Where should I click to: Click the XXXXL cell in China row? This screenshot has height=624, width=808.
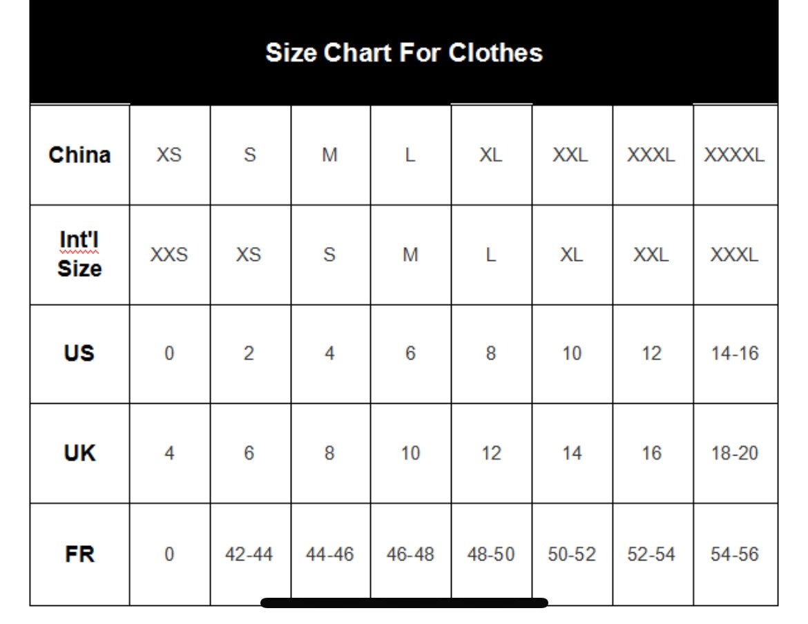(x=734, y=155)
